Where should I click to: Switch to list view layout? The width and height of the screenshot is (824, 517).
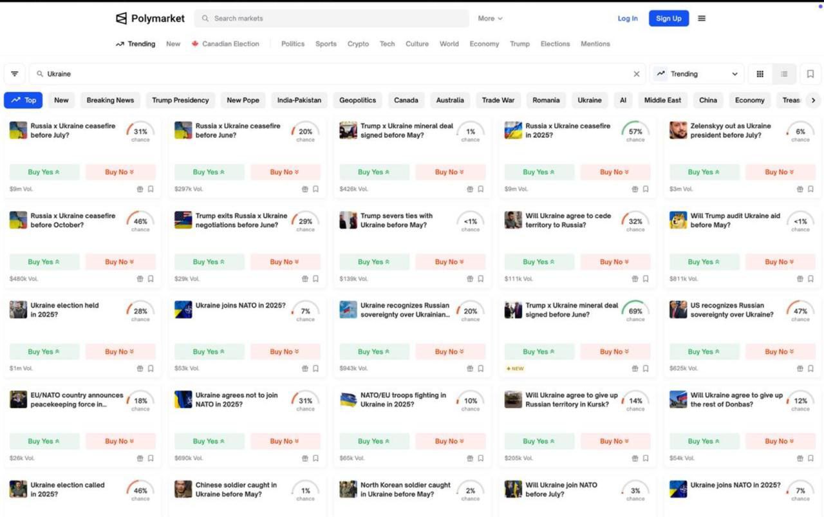[784, 74]
